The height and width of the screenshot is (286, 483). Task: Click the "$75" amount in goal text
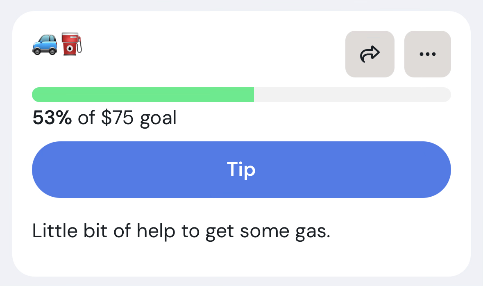pyautogui.click(x=117, y=118)
